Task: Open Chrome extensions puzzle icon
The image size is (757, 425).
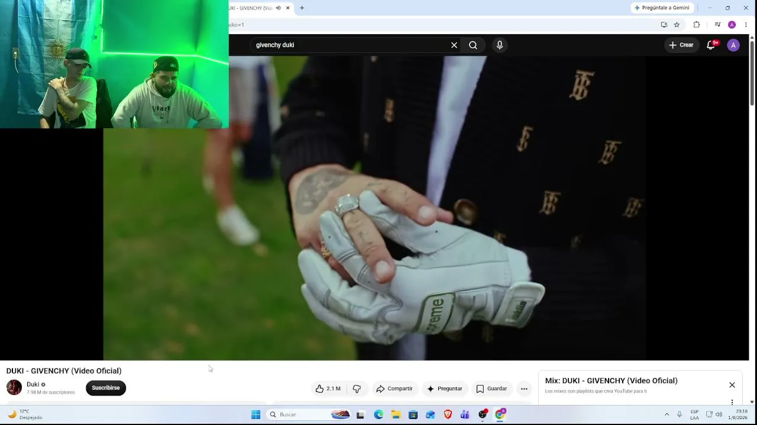Action: point(697,25)
